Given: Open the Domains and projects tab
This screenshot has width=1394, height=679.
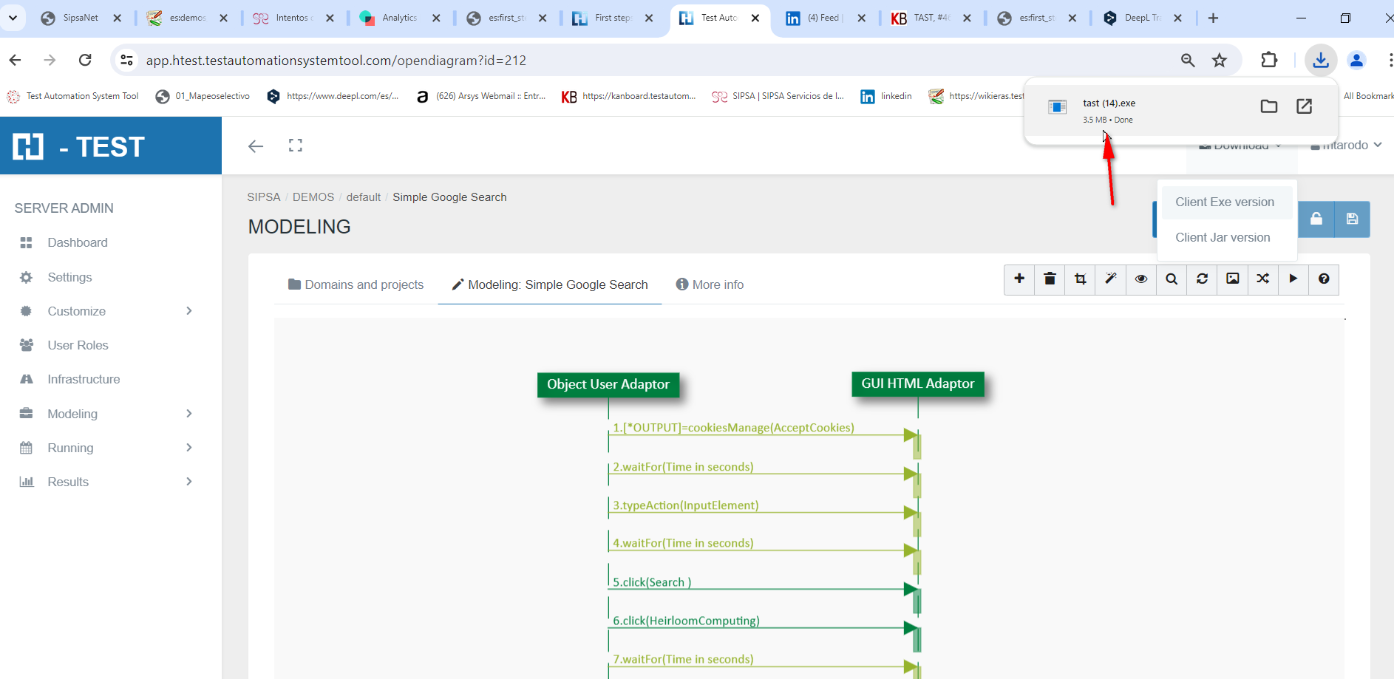Looking at the screenshot, I should (x=356, y=284).
